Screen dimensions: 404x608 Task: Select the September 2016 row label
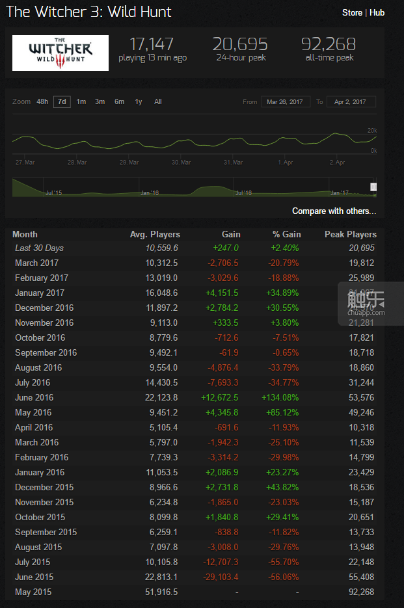(x=46, y=353)
